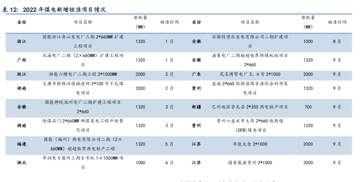The image size is (361, 182).
Task: Select the project '北海电厂二期（2×660MW）扩建工程项目'
Action: pyautogui.click(x=83, y=60)
